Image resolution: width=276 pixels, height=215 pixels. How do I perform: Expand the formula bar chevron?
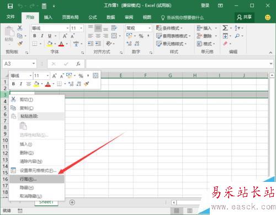point(271,63)
